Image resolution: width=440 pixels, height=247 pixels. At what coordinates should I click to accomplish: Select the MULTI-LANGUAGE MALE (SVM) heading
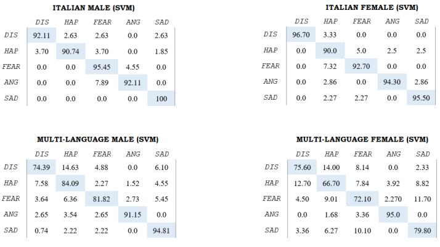point(99,140)
